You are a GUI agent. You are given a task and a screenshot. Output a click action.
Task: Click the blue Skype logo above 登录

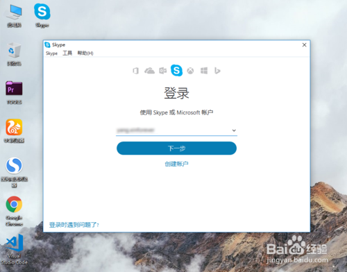(x=176, y=70)
